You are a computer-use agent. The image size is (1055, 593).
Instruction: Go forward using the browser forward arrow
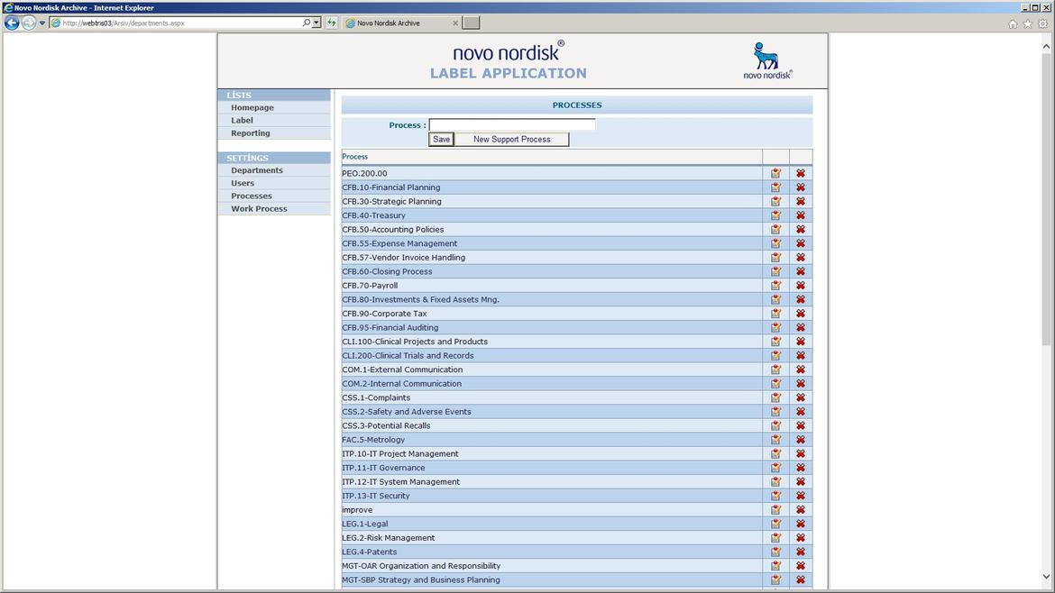tap(28, 23)
